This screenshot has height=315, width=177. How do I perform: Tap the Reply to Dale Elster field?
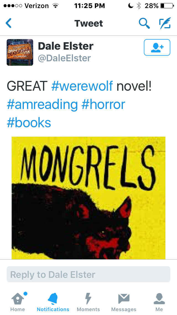88,274
